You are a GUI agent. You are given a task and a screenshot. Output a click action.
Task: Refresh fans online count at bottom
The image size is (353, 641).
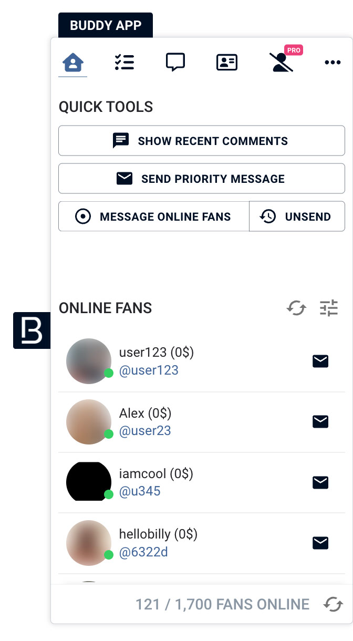coord(333,604)
